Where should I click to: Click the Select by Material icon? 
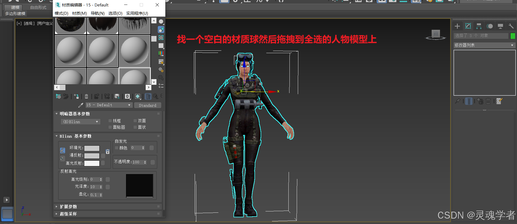[161, 78]
